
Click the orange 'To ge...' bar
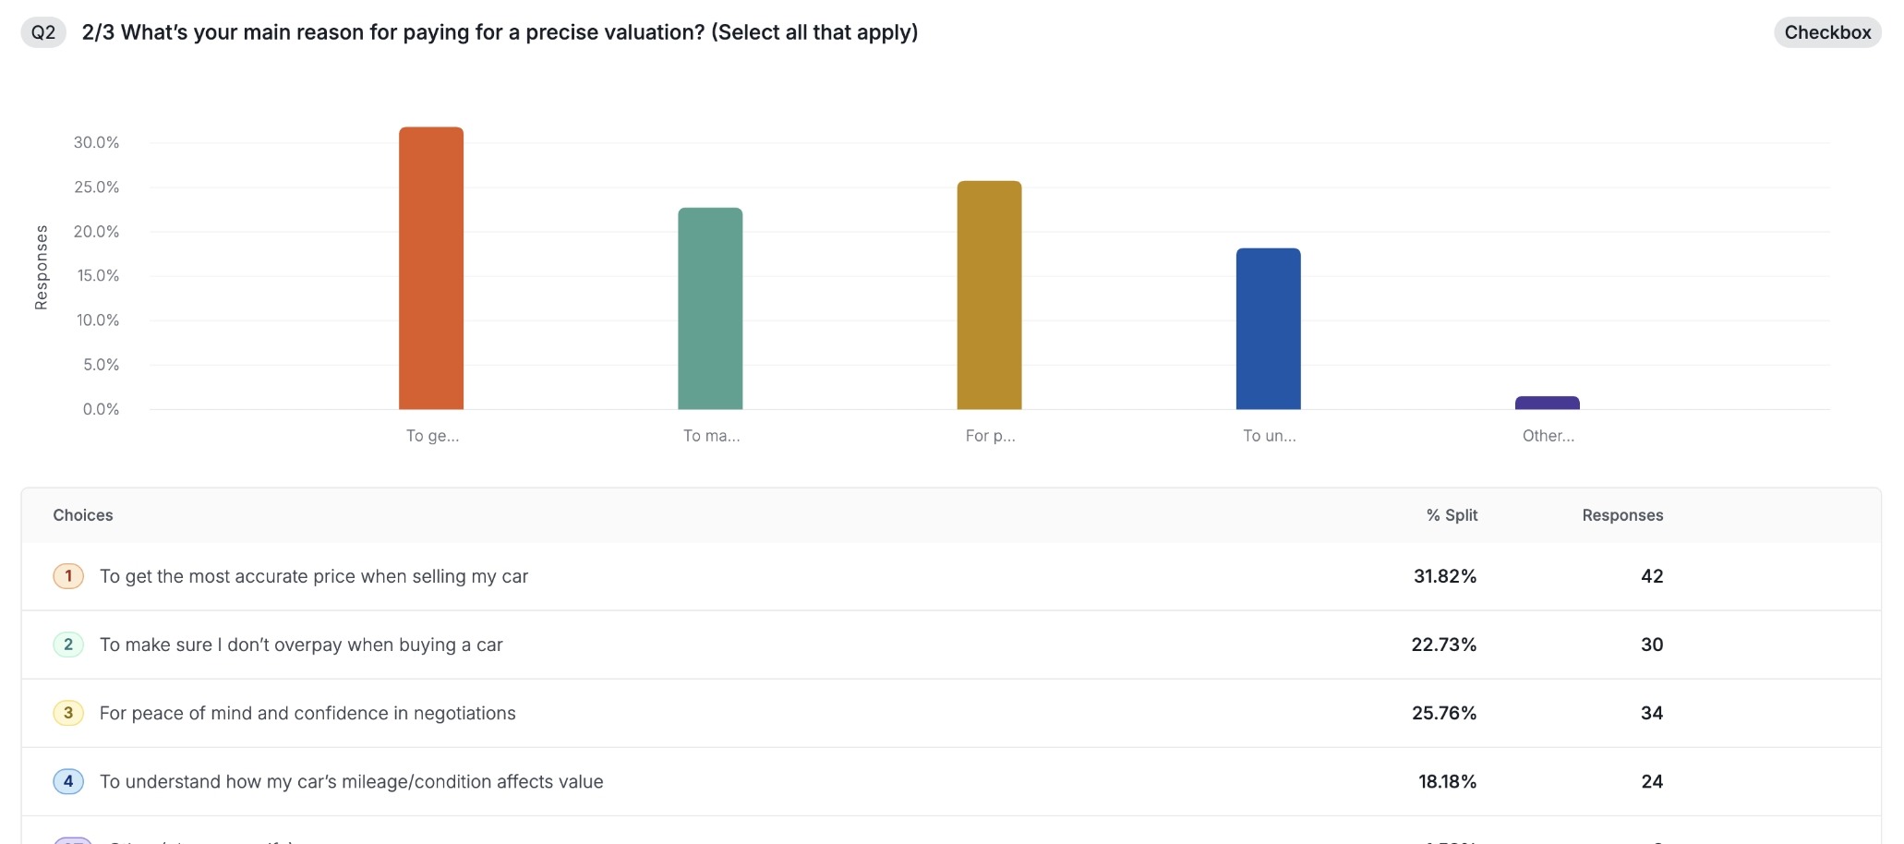coord(431,268)
